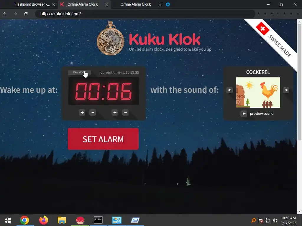Increase the alarm minutes with plus
Screen dimensions: 302x226
coord(115,112)
